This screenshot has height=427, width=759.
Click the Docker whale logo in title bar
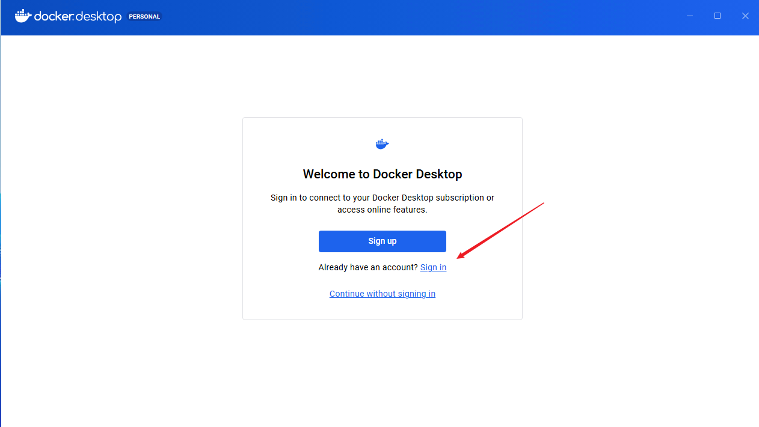[23, 16]
